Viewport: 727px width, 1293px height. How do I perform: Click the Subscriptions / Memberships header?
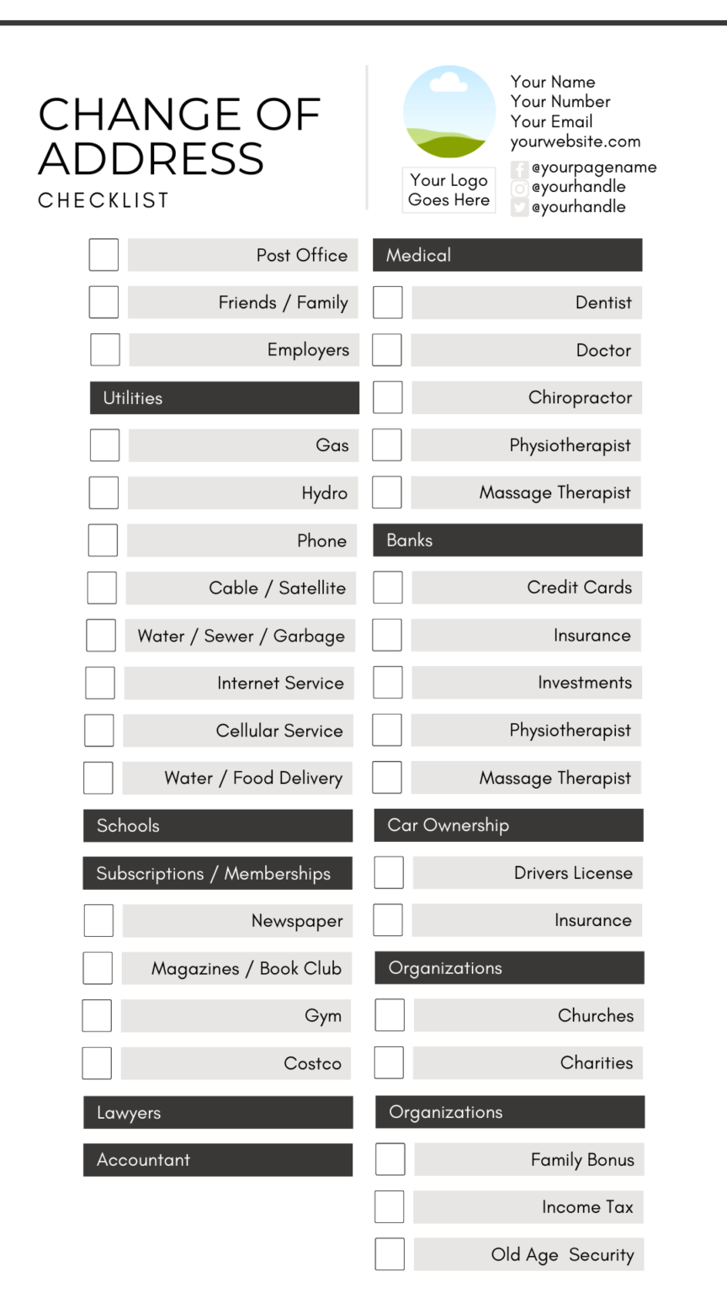217,874
